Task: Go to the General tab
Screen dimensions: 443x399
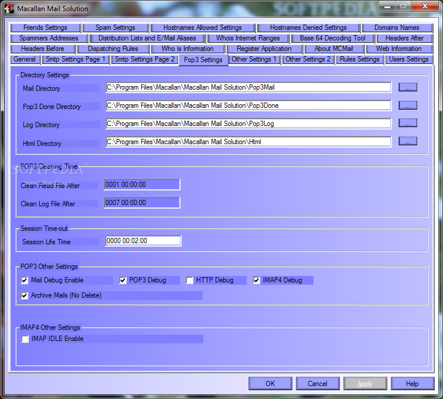Action: pos(25,59)
